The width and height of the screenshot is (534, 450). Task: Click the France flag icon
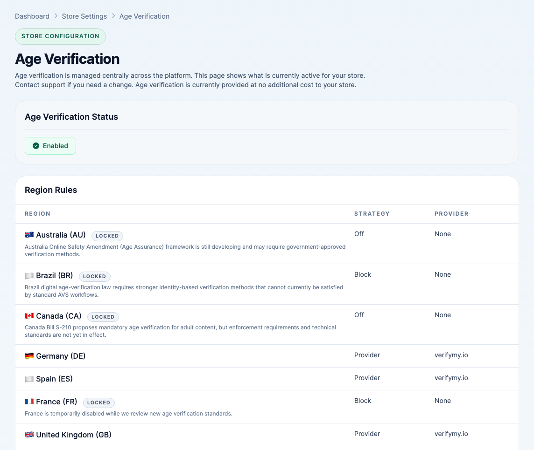click(x=29, y=402)
